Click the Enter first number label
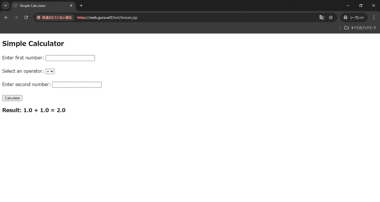 [x=23, y=58]
